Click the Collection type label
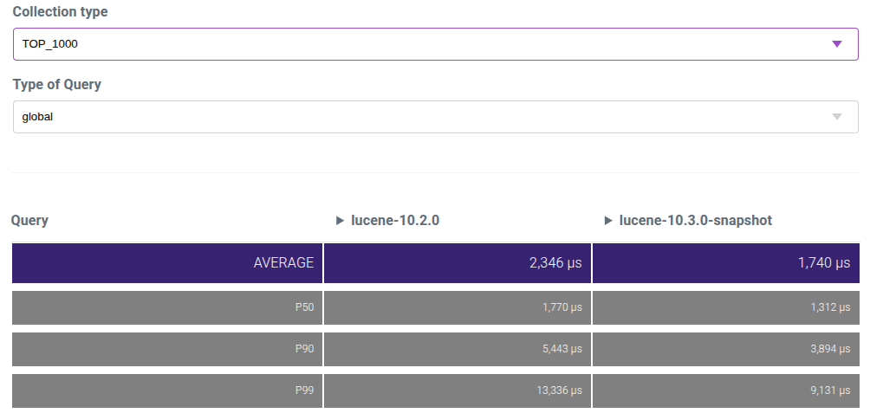The height and width of the screenshot is (413, 870). click(x=61, y=11)
